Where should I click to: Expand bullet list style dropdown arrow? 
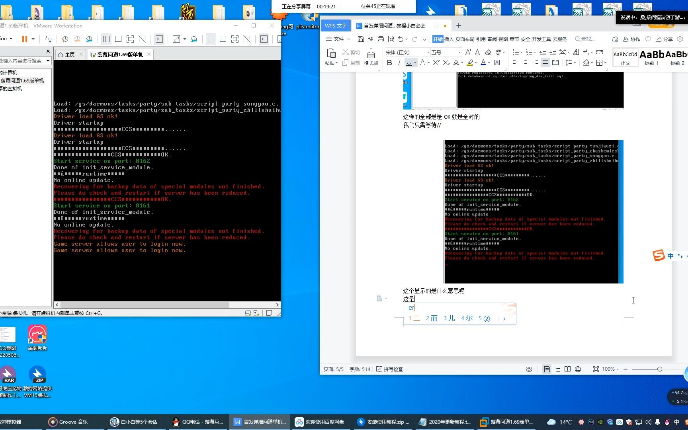click(522, 52)
